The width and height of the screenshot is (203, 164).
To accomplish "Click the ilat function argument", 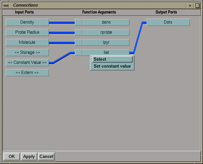I will (x=106, y=53).
